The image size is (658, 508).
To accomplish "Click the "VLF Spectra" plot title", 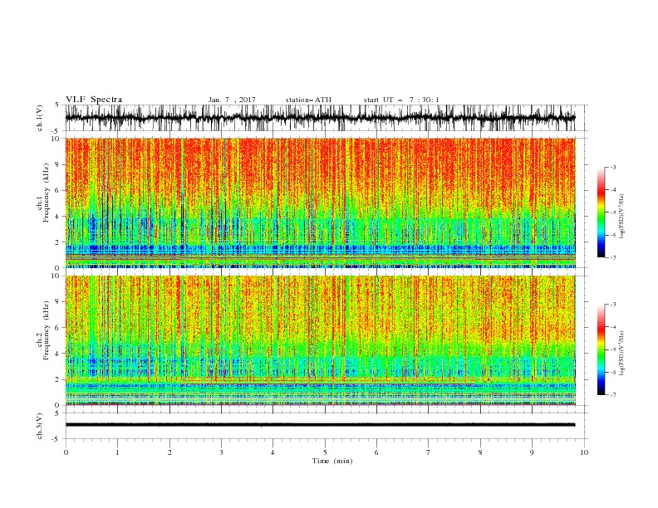I will pyautogui.click(x=94, y=100).
